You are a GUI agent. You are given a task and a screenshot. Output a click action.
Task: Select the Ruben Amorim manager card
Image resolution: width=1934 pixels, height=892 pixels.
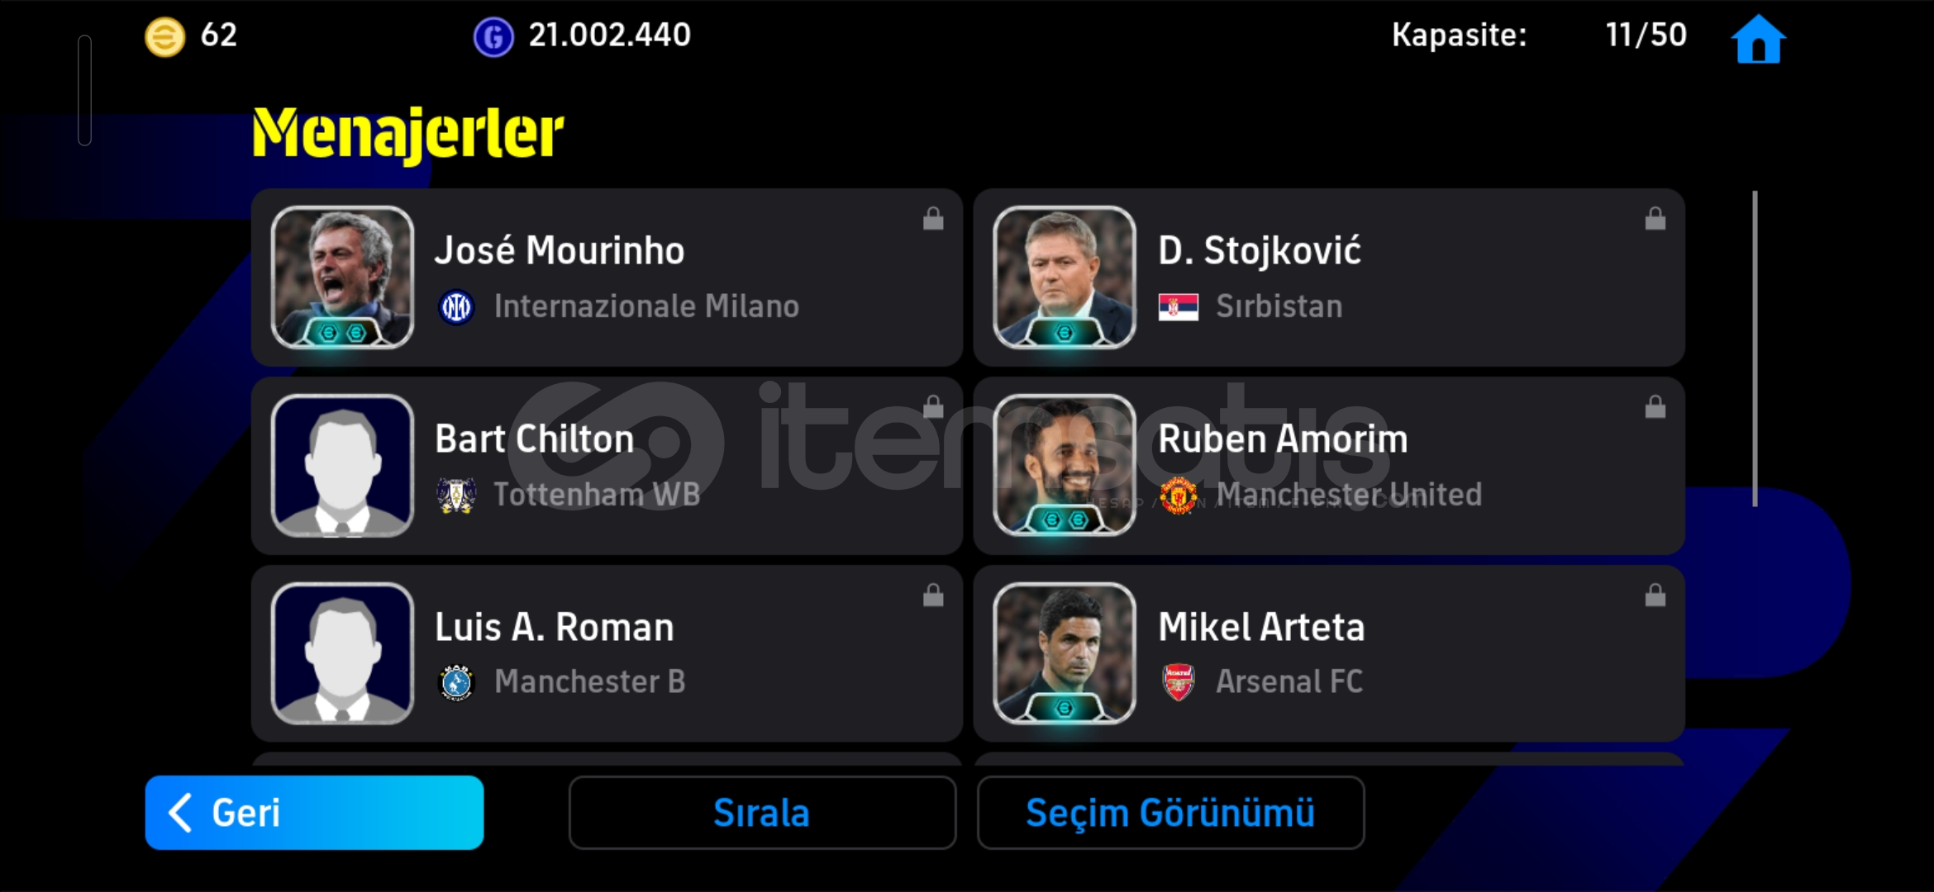pyautogui.click(x=1329, y=466)
